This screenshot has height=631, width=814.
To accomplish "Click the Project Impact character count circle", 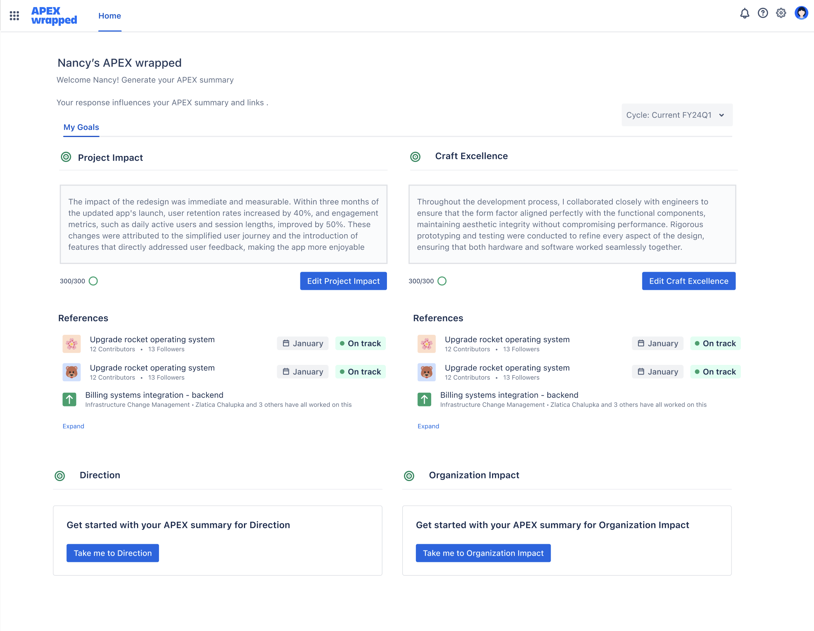I will click(x=93, y=281).
